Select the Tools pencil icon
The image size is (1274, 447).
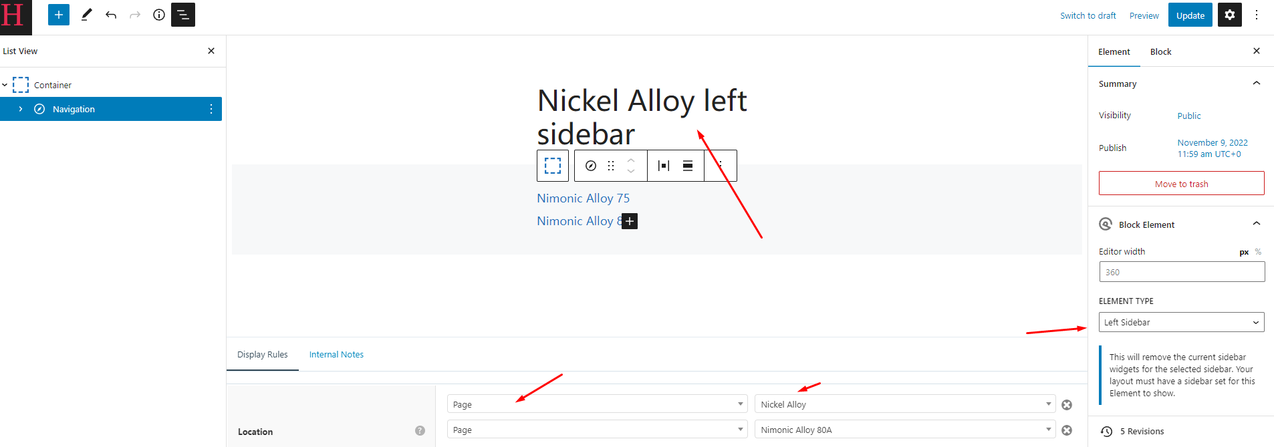click(x=86, y=15)
